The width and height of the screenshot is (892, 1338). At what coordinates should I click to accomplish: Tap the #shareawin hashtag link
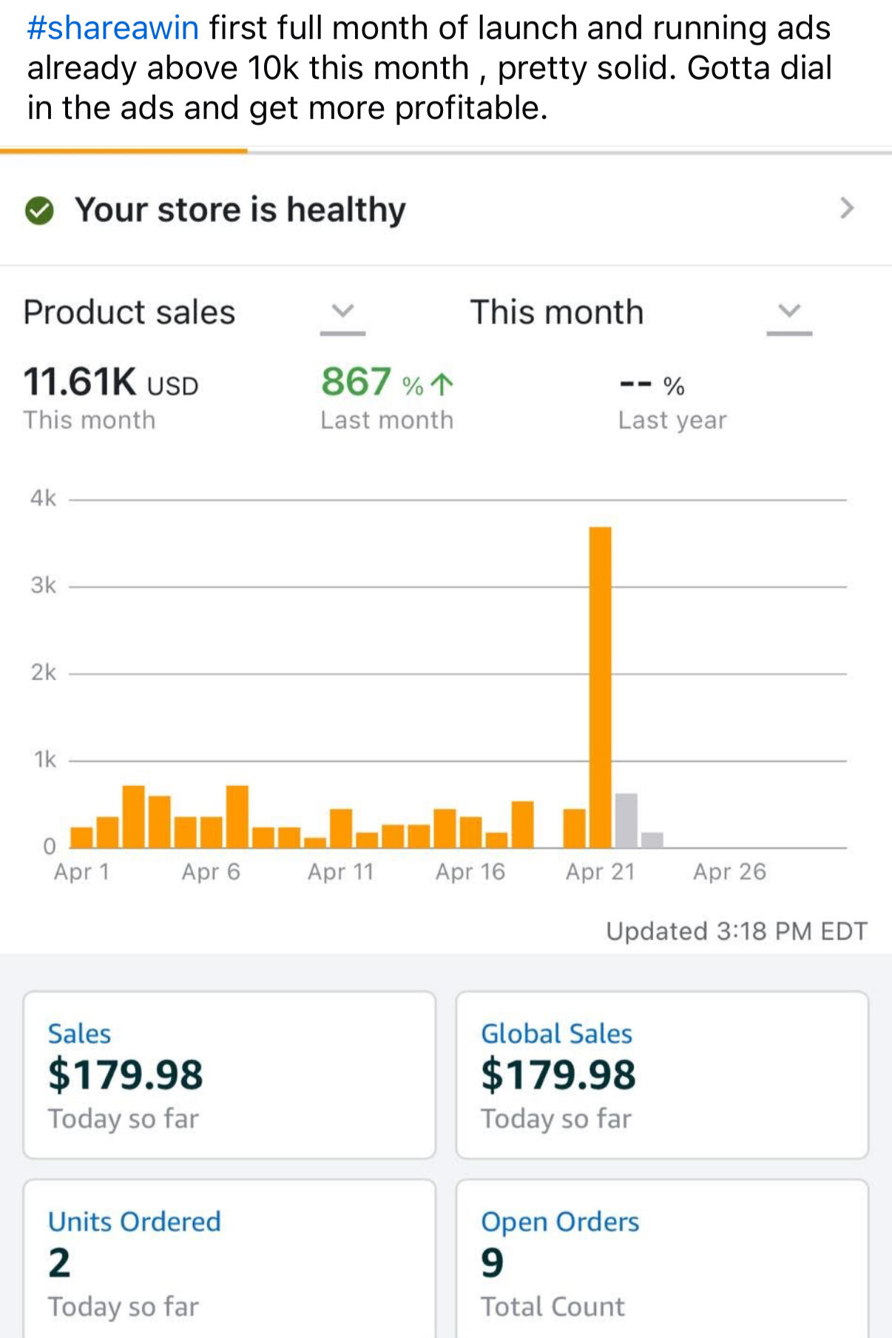click(113, 28)
